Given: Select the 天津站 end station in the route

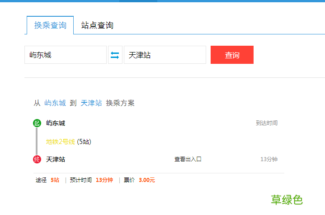Looking at the screenshot, I should (56, 159).
